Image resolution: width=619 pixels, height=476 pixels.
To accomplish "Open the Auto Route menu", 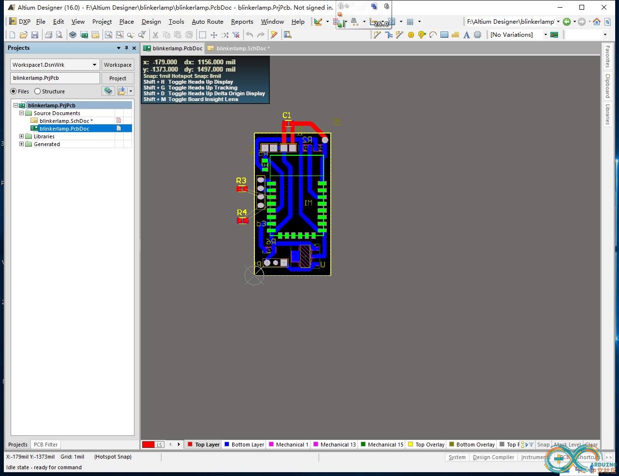I will [x=207, y=22].
